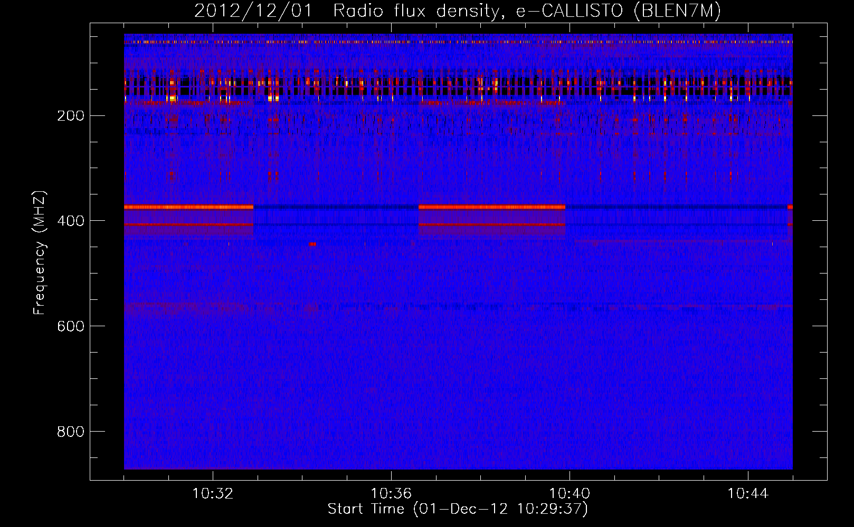This screenshot has height=527, width=854.
Task: Click the 200 frequency tick label
Action: (71, 116)
